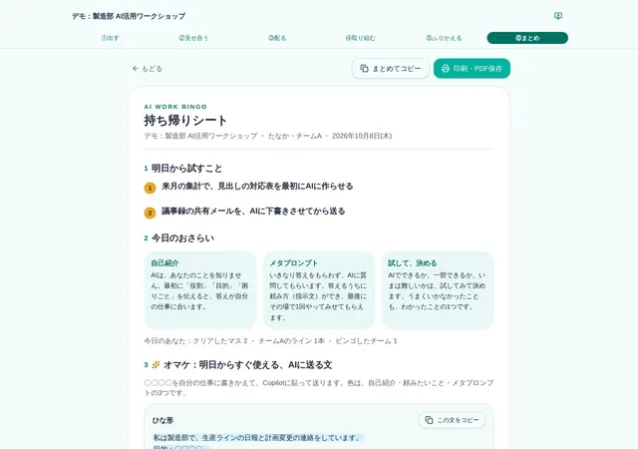This screenshot has width=638, height=449.
Task: Select the active ⑥まとめ tab
Action: pos(527,38)
